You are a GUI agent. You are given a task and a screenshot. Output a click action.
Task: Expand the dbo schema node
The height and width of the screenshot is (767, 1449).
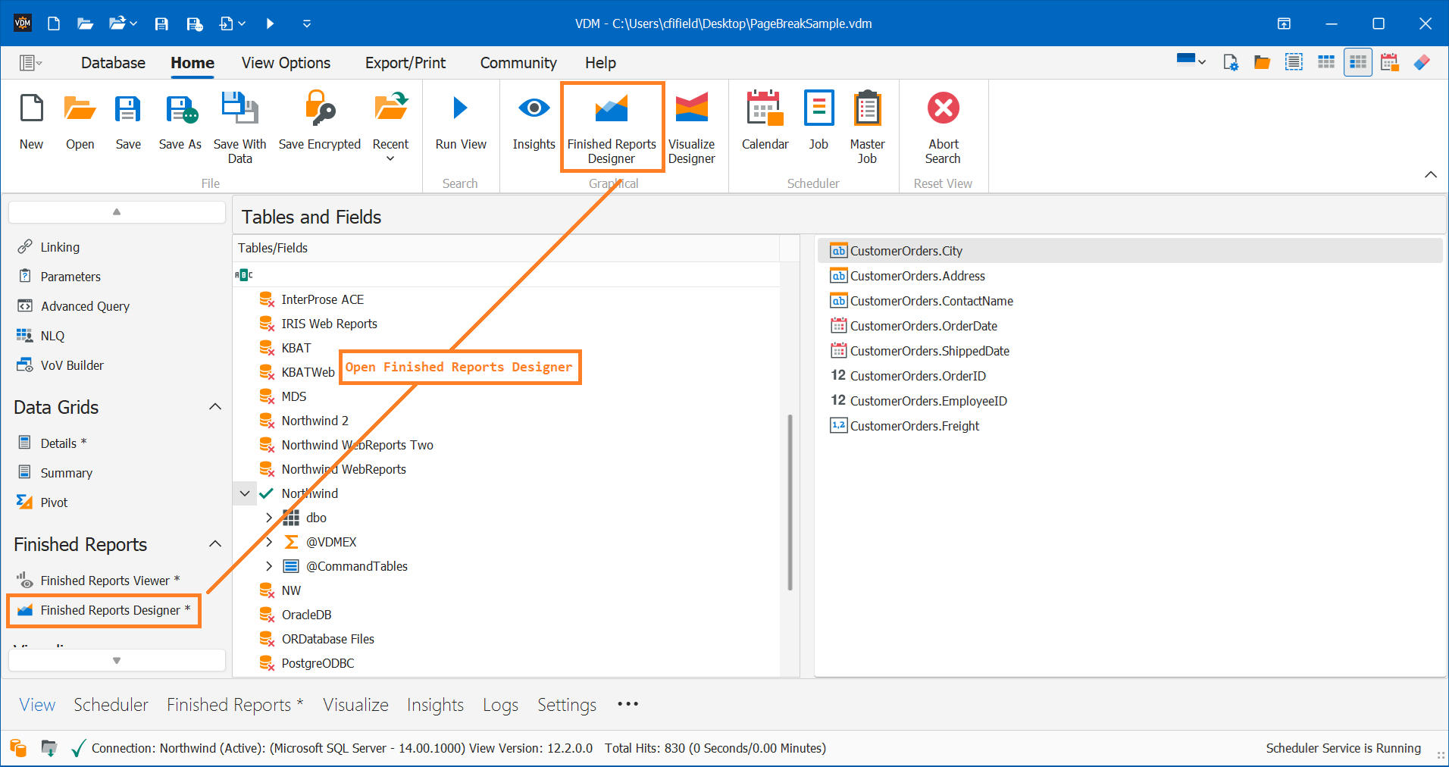pos(269,518)
